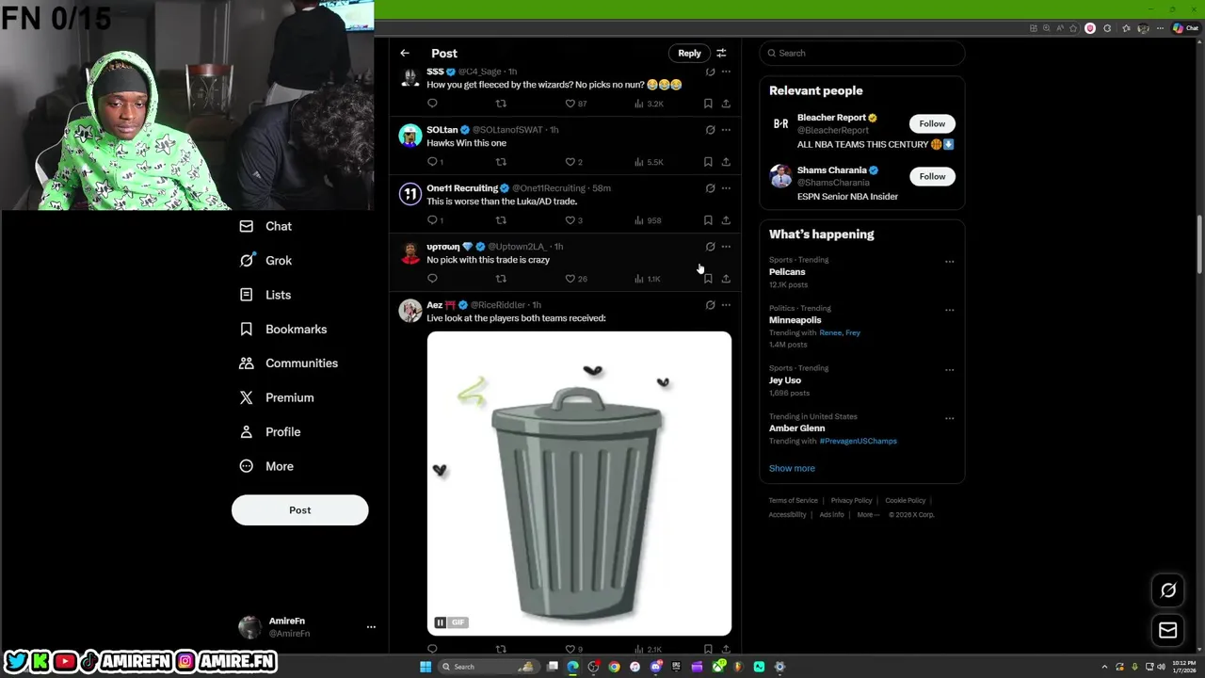Open Chrome from the taskbar

click(614, 667)
